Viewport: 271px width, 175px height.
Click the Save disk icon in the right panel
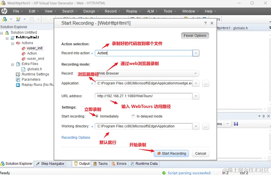click(x=236, y=124)
